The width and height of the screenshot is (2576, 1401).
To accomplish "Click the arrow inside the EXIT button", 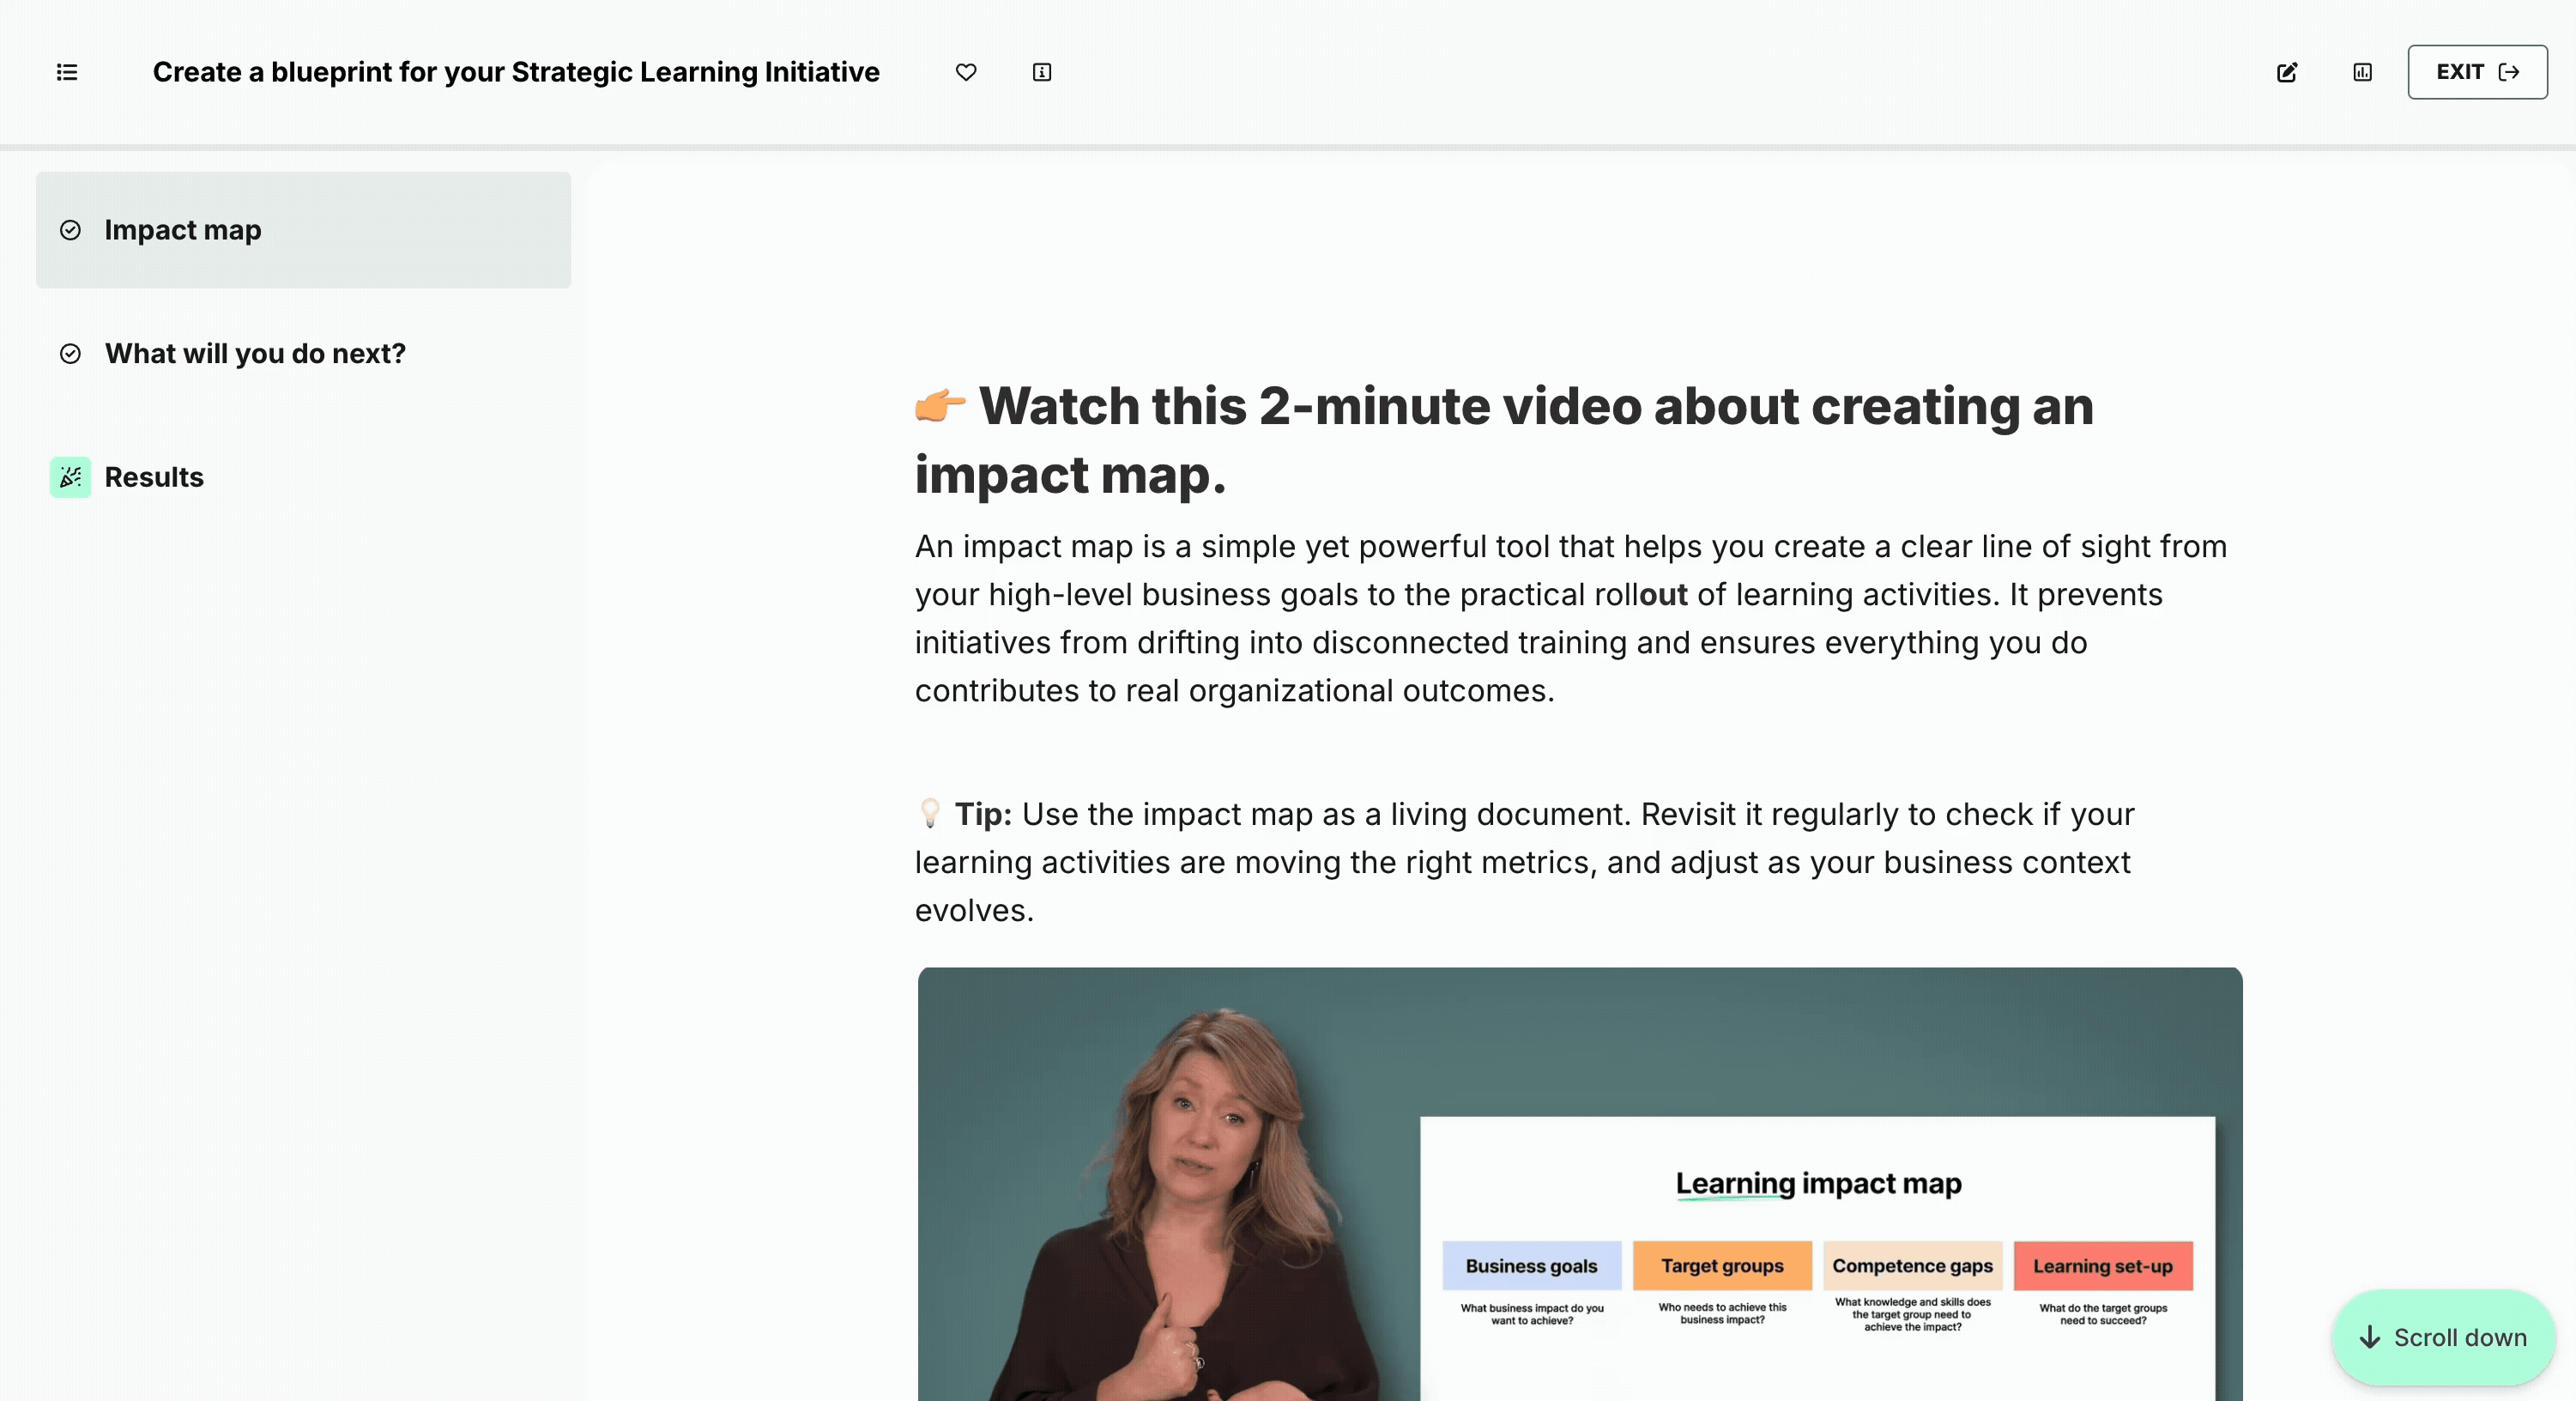I will (2509, 72).
